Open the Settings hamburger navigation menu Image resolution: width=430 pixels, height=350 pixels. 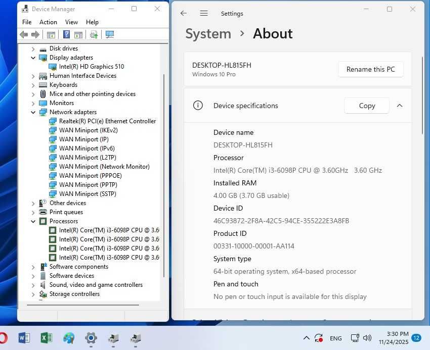point(204,13)
